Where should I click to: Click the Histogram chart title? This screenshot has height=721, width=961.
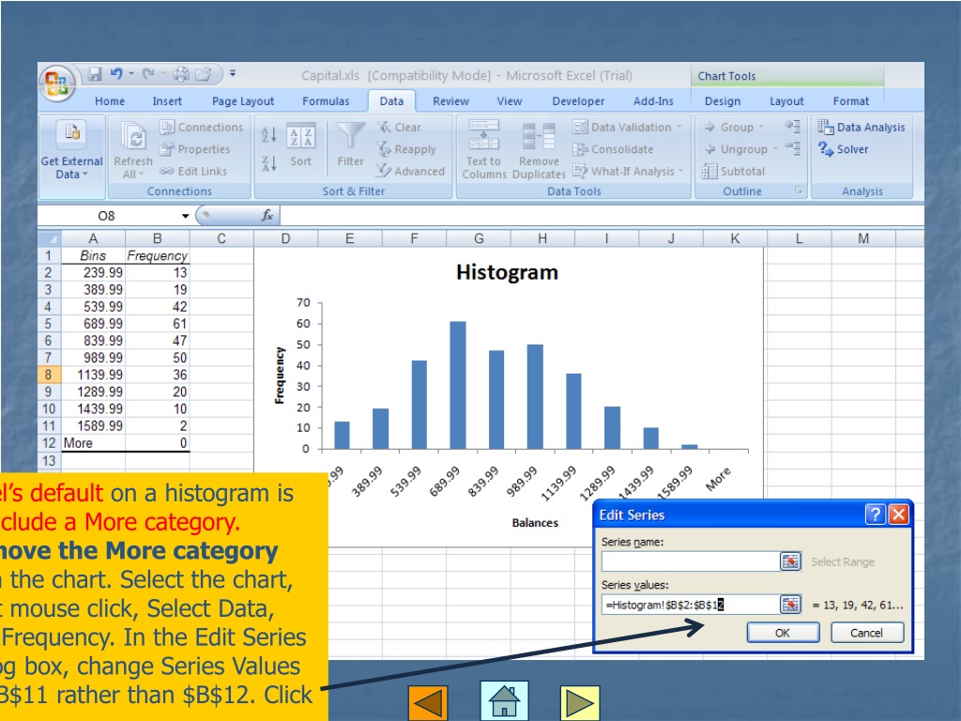507,272
